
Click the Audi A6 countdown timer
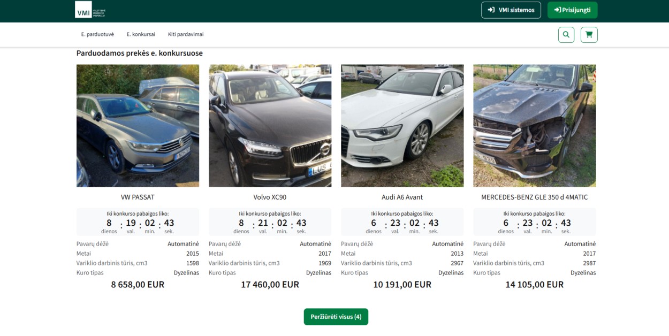click(x=402, y=223)
